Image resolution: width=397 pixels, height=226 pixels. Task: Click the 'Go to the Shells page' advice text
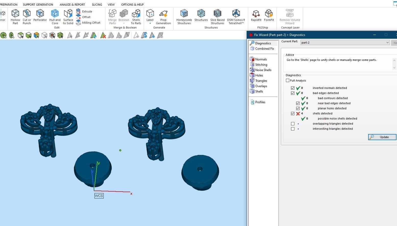332,60
